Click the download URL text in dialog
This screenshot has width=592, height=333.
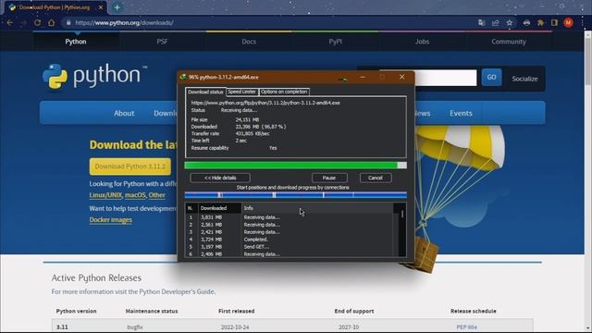[265, 103]
